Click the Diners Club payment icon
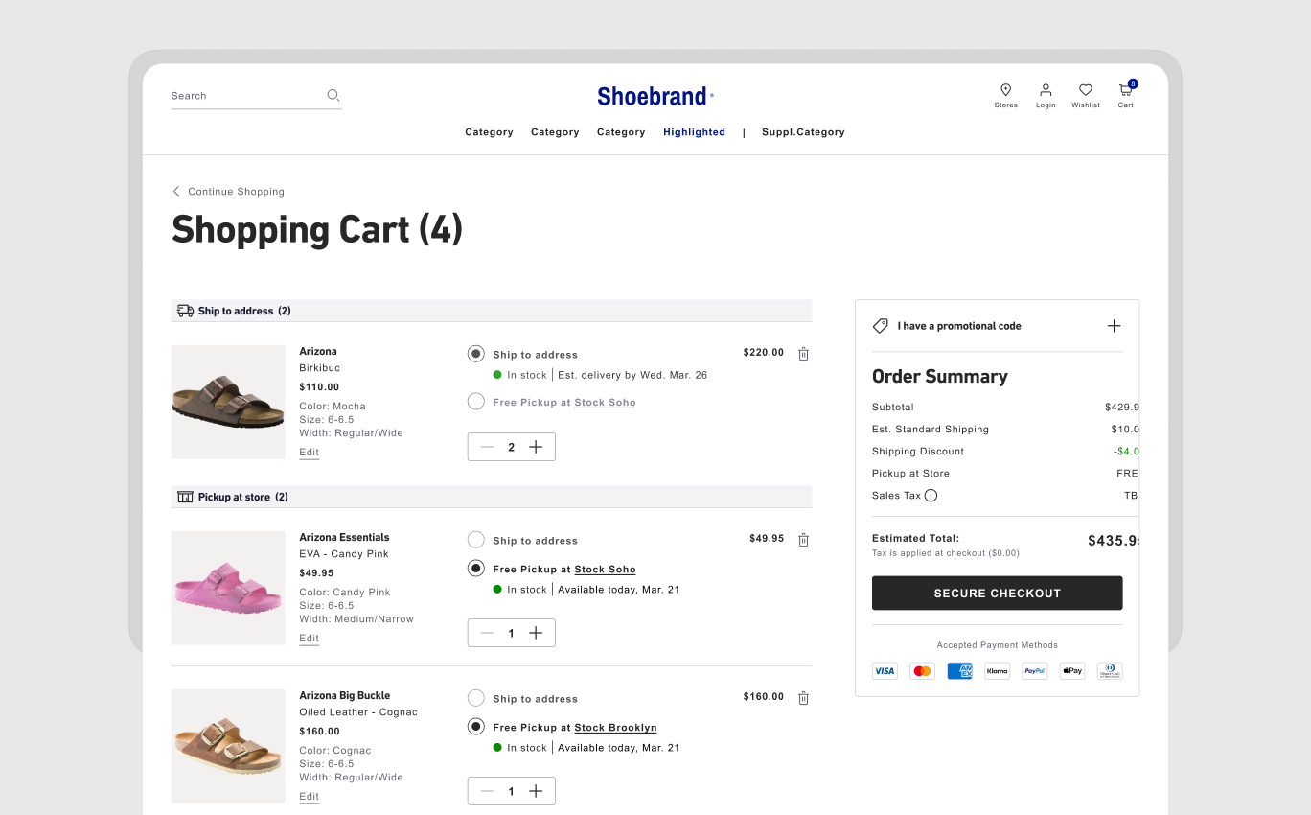Viewport: 1311px width, 815px height. (1110, 671)
